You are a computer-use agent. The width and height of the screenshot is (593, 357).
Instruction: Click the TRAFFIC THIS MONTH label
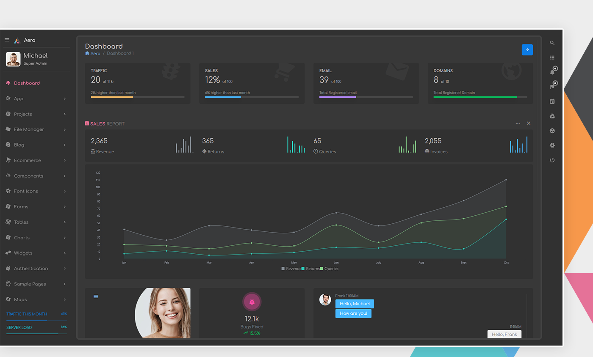[x=27, y=314]
